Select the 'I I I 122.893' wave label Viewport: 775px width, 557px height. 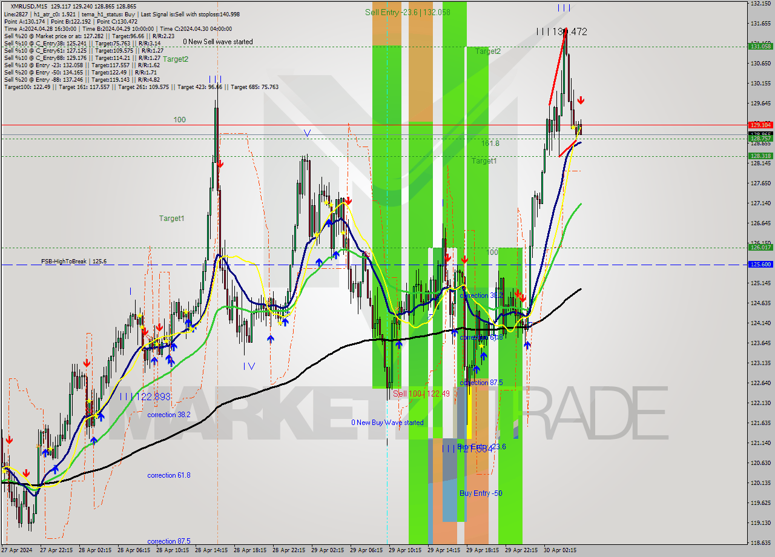point(145,397)
